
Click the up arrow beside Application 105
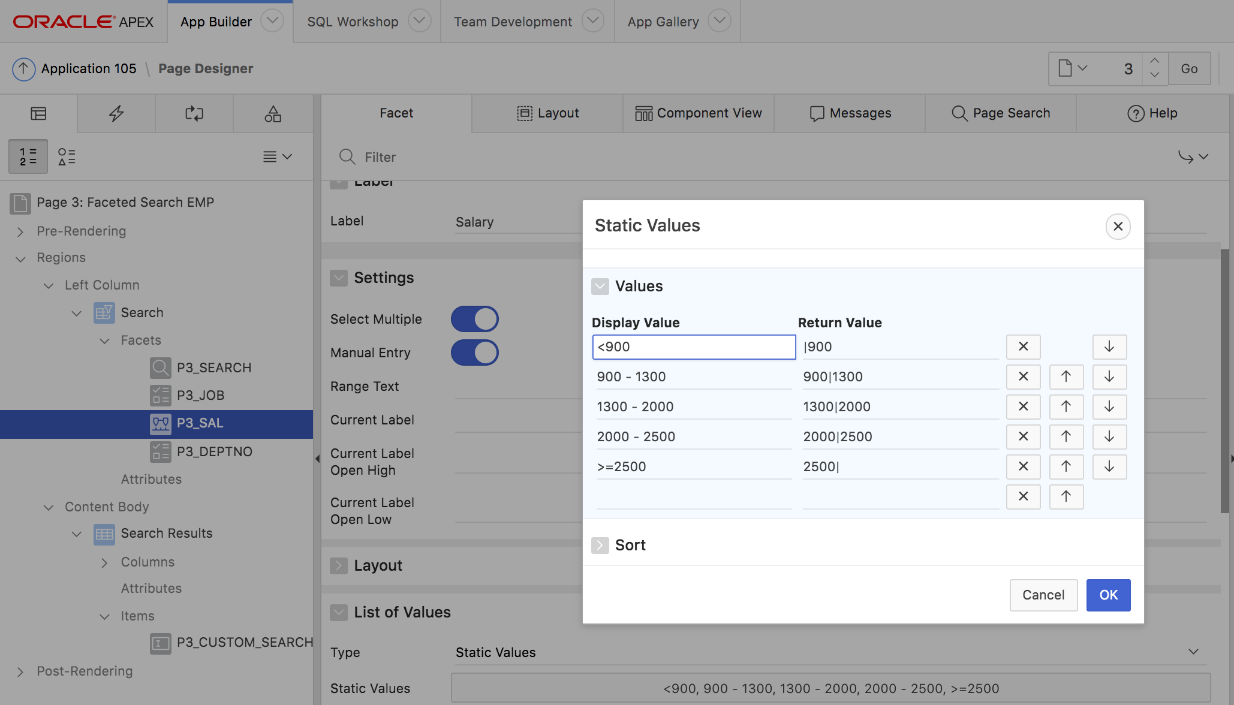23,69
